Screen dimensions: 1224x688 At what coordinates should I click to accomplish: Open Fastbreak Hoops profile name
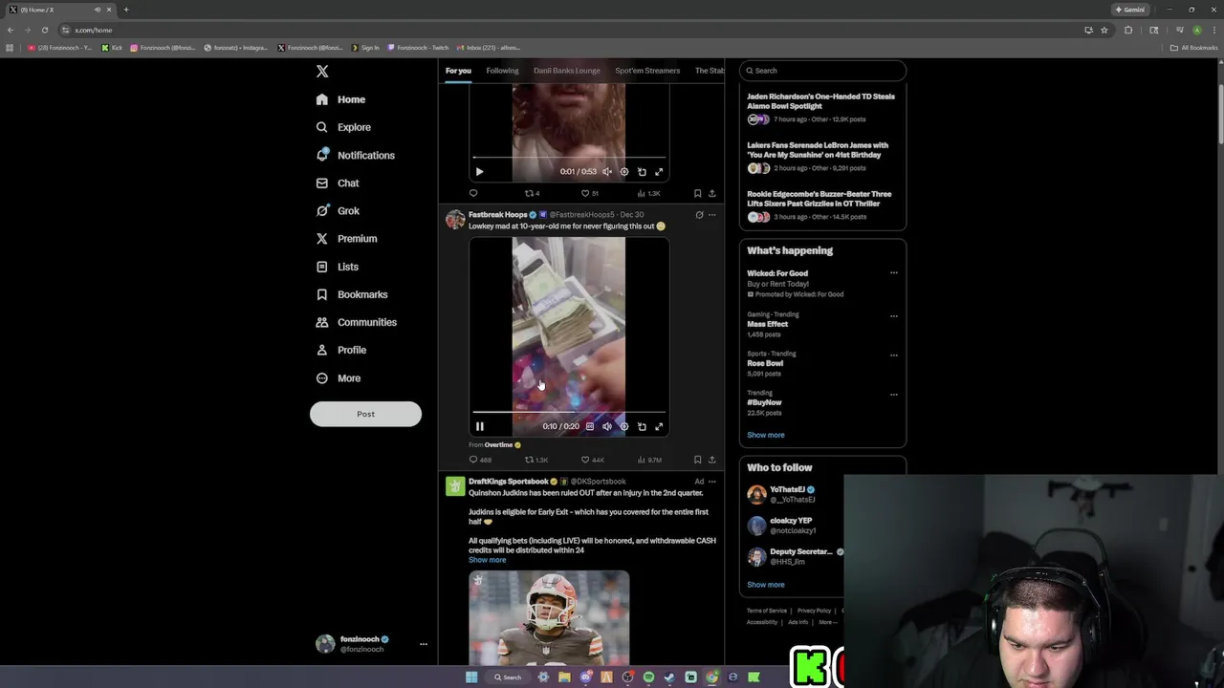(x=497, y=215)
